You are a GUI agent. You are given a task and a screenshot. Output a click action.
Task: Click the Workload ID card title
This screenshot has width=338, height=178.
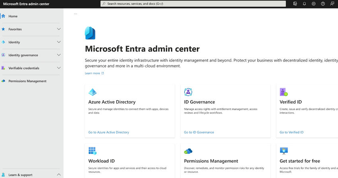tap(101, 161)
